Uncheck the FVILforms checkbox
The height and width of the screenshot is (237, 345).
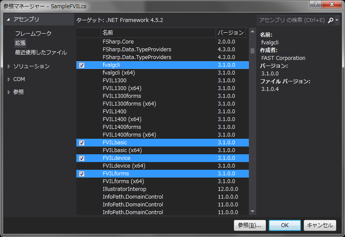coord(82,174)
